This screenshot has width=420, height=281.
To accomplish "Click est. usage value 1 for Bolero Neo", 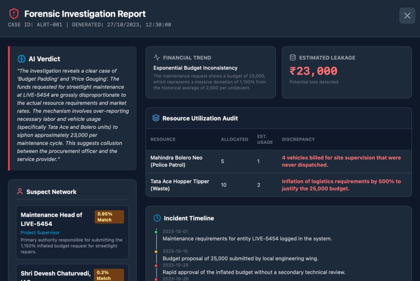I will [x=258, y=161].
